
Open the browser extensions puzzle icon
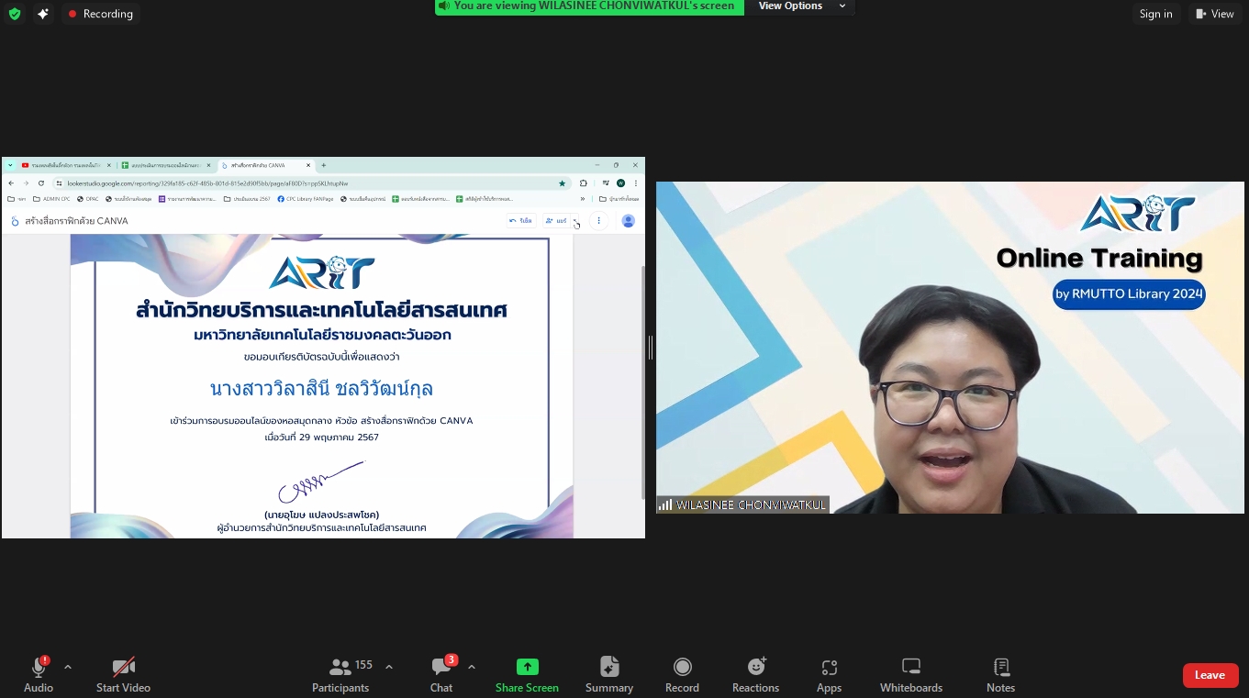pos(584,183)
